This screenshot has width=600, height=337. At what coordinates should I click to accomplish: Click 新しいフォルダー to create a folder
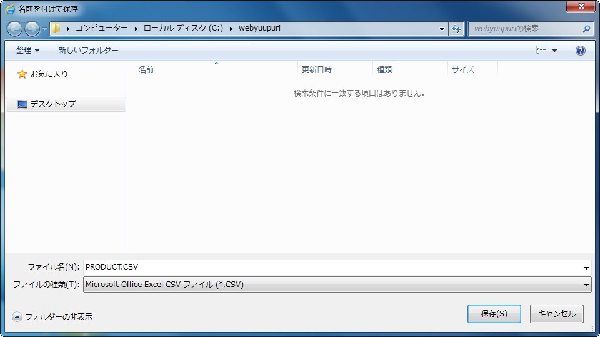point(88,51)
